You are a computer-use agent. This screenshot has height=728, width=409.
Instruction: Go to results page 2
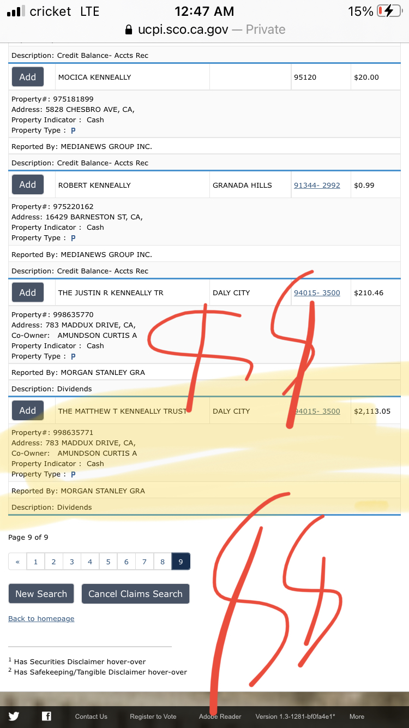(x=53, y=562)
